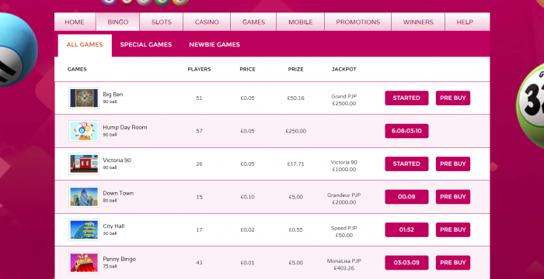
Task: Click the Victoria 90 £1000.00 jackpot text
Action: pyautogui.click(x=343, y=165)
